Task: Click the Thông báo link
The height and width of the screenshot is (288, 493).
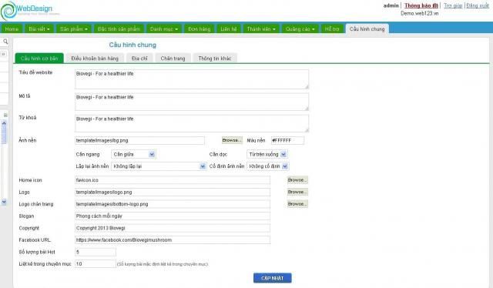Action: pos(421,5)
